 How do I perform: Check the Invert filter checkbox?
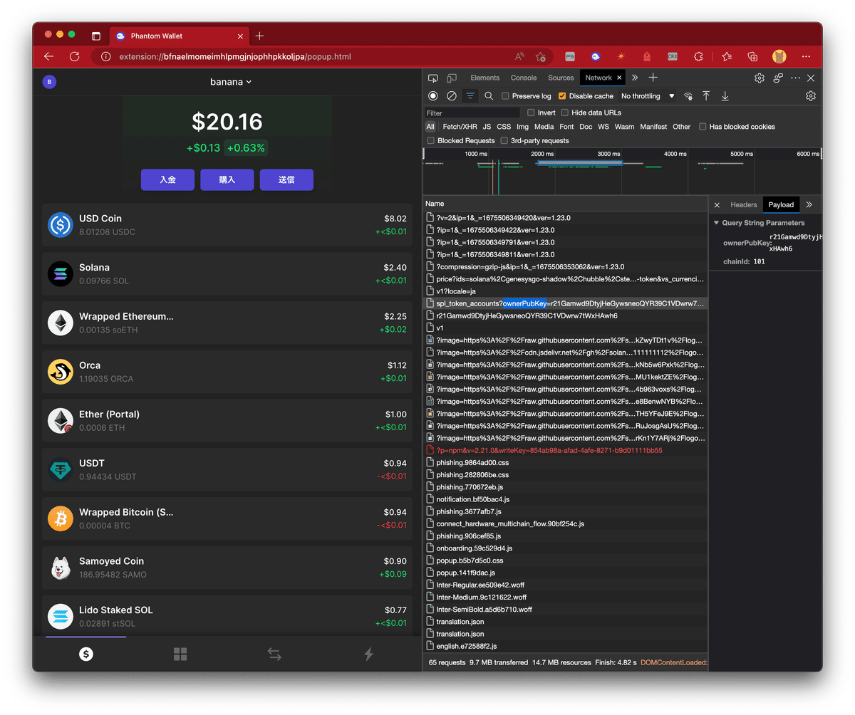pos(531,113)
